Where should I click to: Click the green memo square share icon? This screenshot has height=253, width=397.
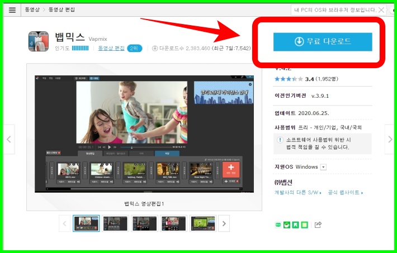[x=304, y=225]
